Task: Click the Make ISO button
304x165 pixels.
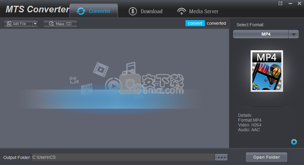Action: (60, 24)
